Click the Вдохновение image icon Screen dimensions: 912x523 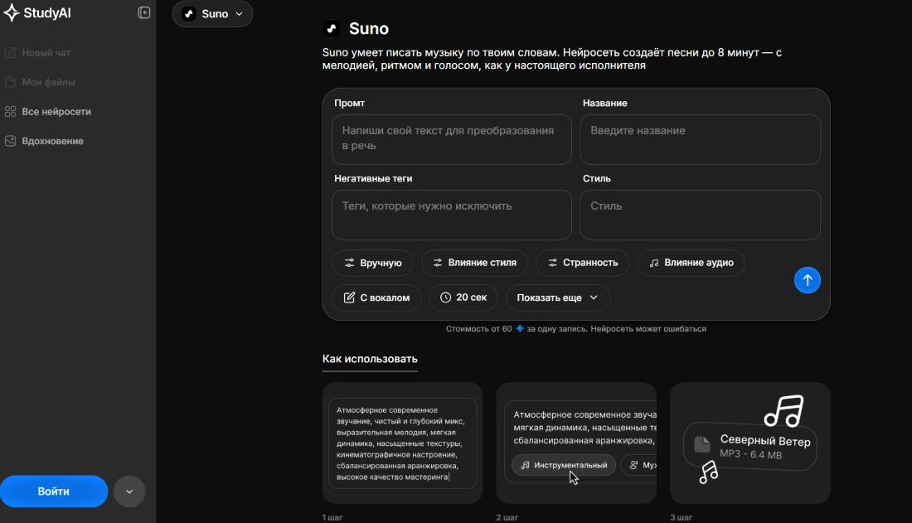pos(11,141)
